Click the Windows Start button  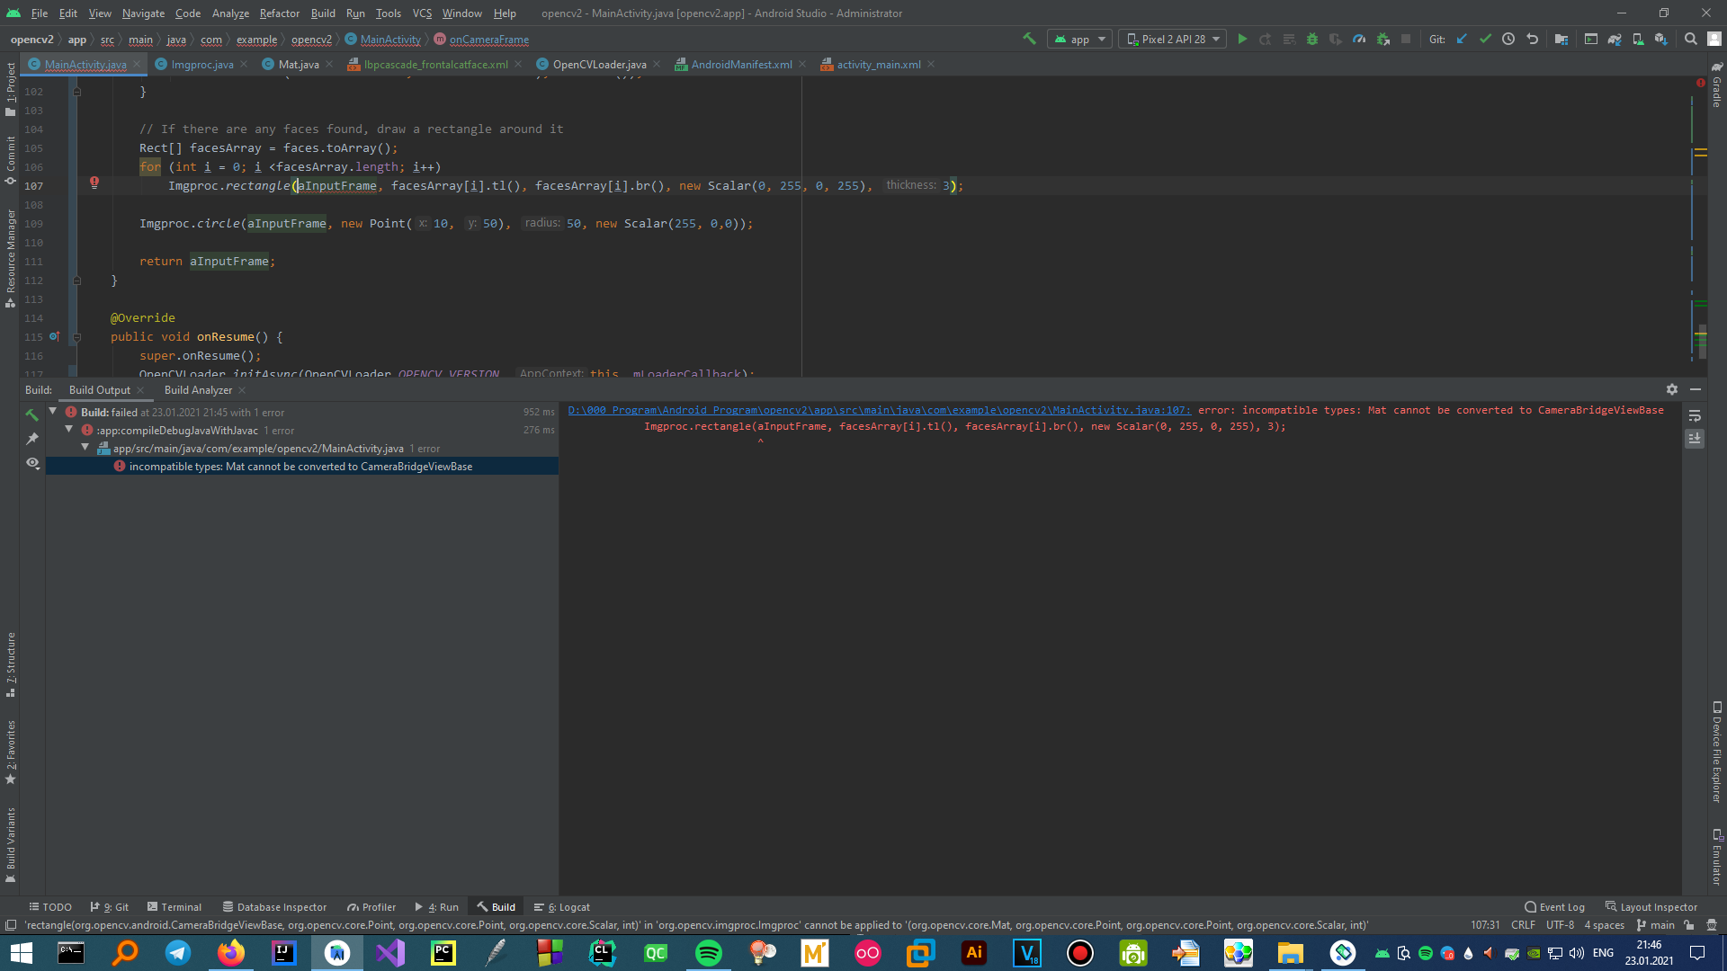(21, 953)
